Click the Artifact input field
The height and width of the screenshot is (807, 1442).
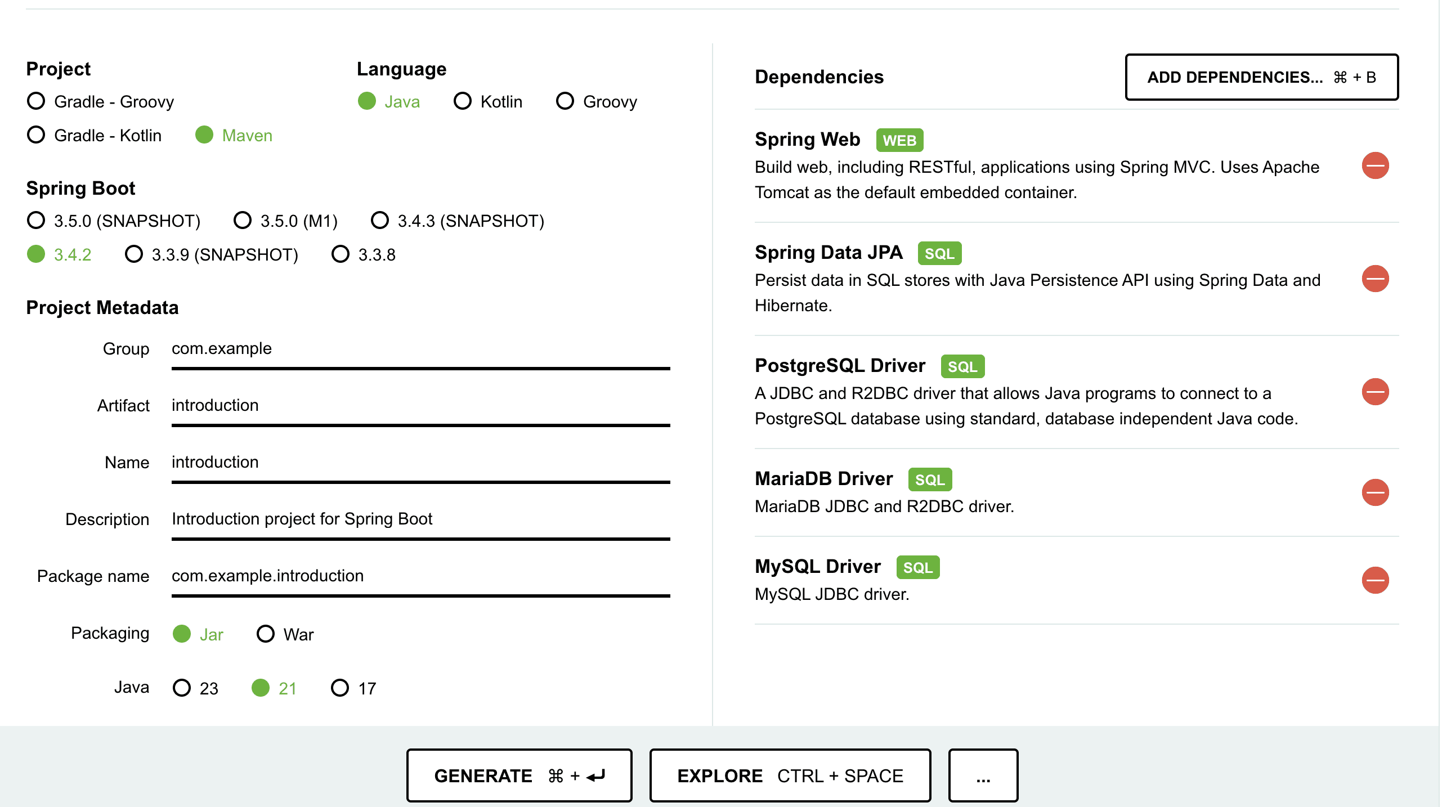(x=420, y=406)
